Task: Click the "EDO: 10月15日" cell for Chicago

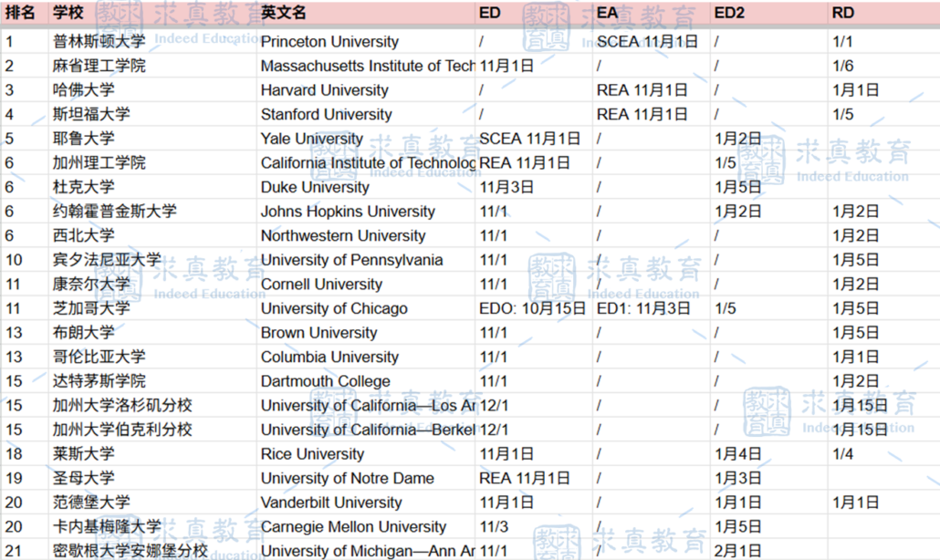Action: (532, 308)
